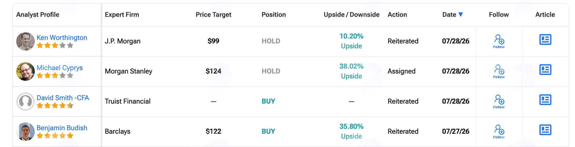Follow analyst Benjamin Budish
The image size is (575, 147).
[499, 132]
